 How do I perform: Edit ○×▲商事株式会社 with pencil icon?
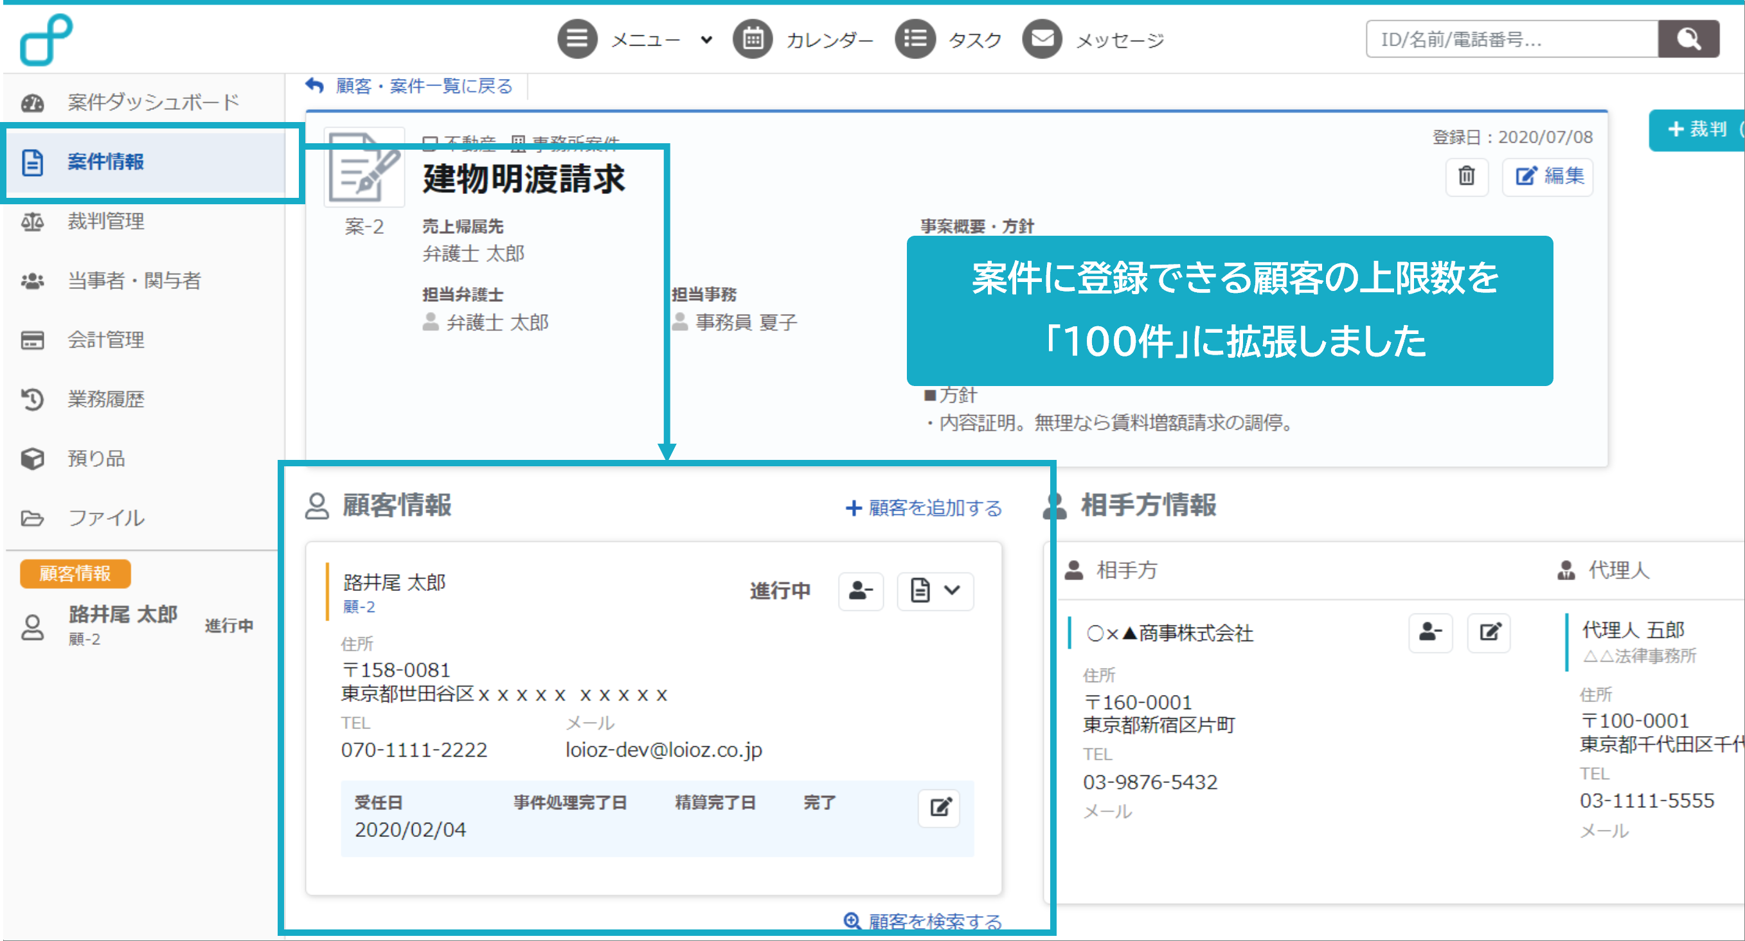point(1489,632)
